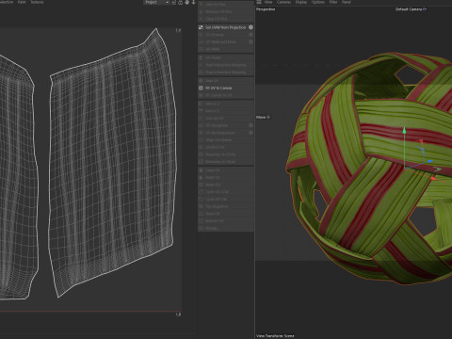Choose the Mirror U command
The image size is (452, 339).
tap(225, 104)
